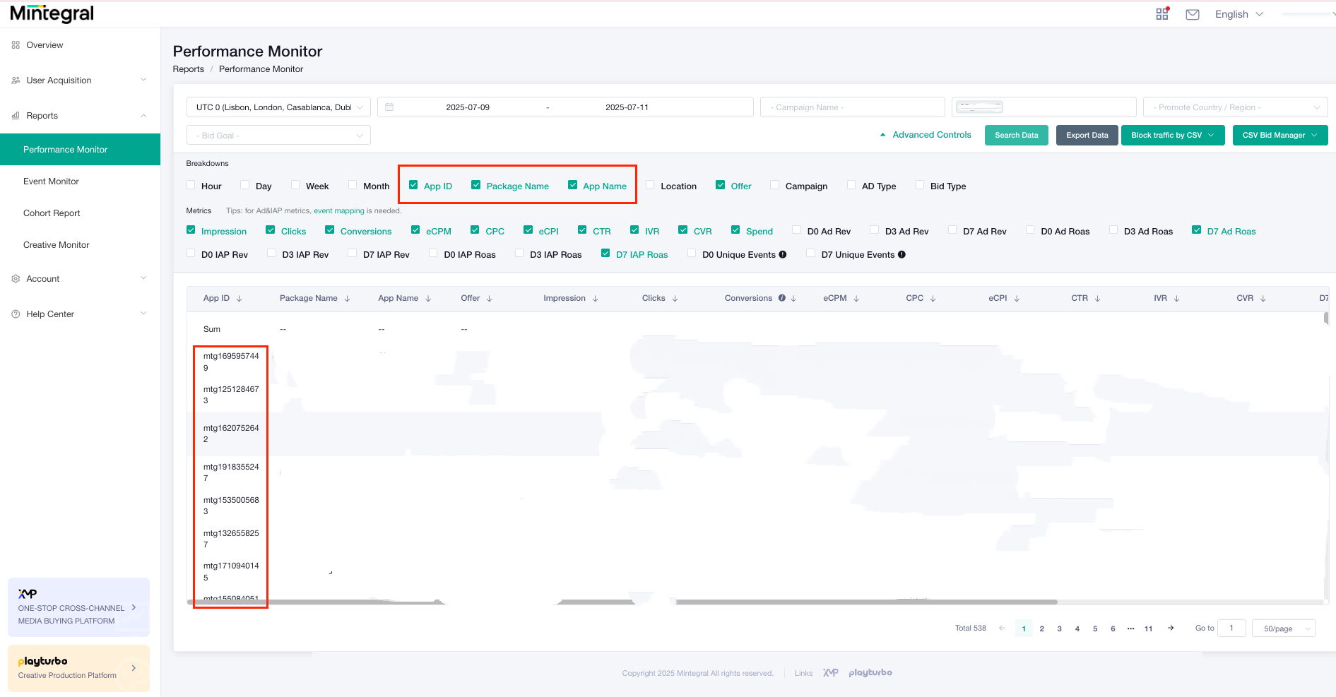The image size is (1336, 697).
Task: Click the Search Data button
Action: coord(1016,135)
